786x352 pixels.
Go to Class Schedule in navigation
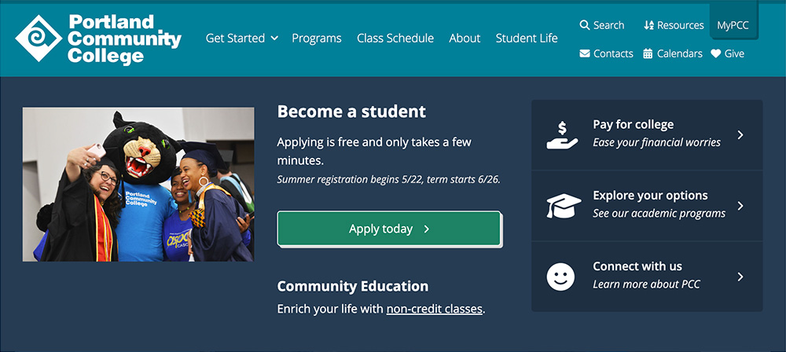point(395,38)
